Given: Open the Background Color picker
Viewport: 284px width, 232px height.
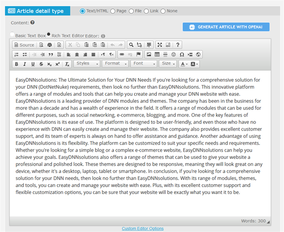Looking at the screenshot, I should click(194, 64).
